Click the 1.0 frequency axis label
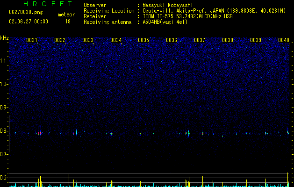Viewport: 294px width, 187px height. (4, 84)
